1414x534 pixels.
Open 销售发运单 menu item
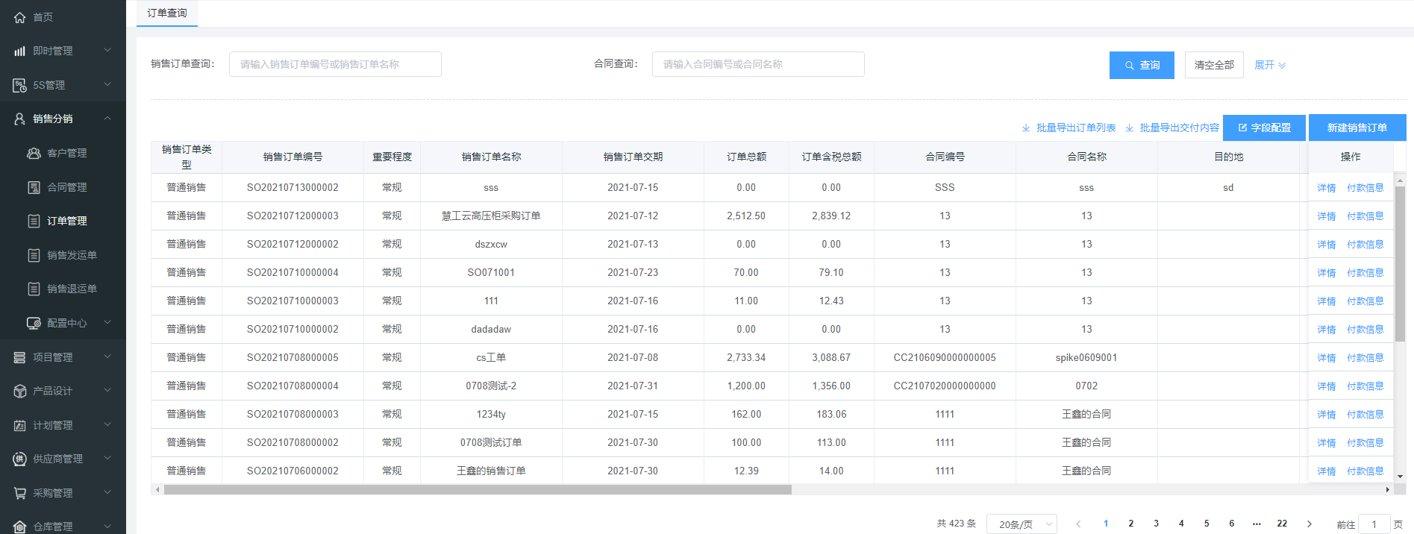[72, 255]
